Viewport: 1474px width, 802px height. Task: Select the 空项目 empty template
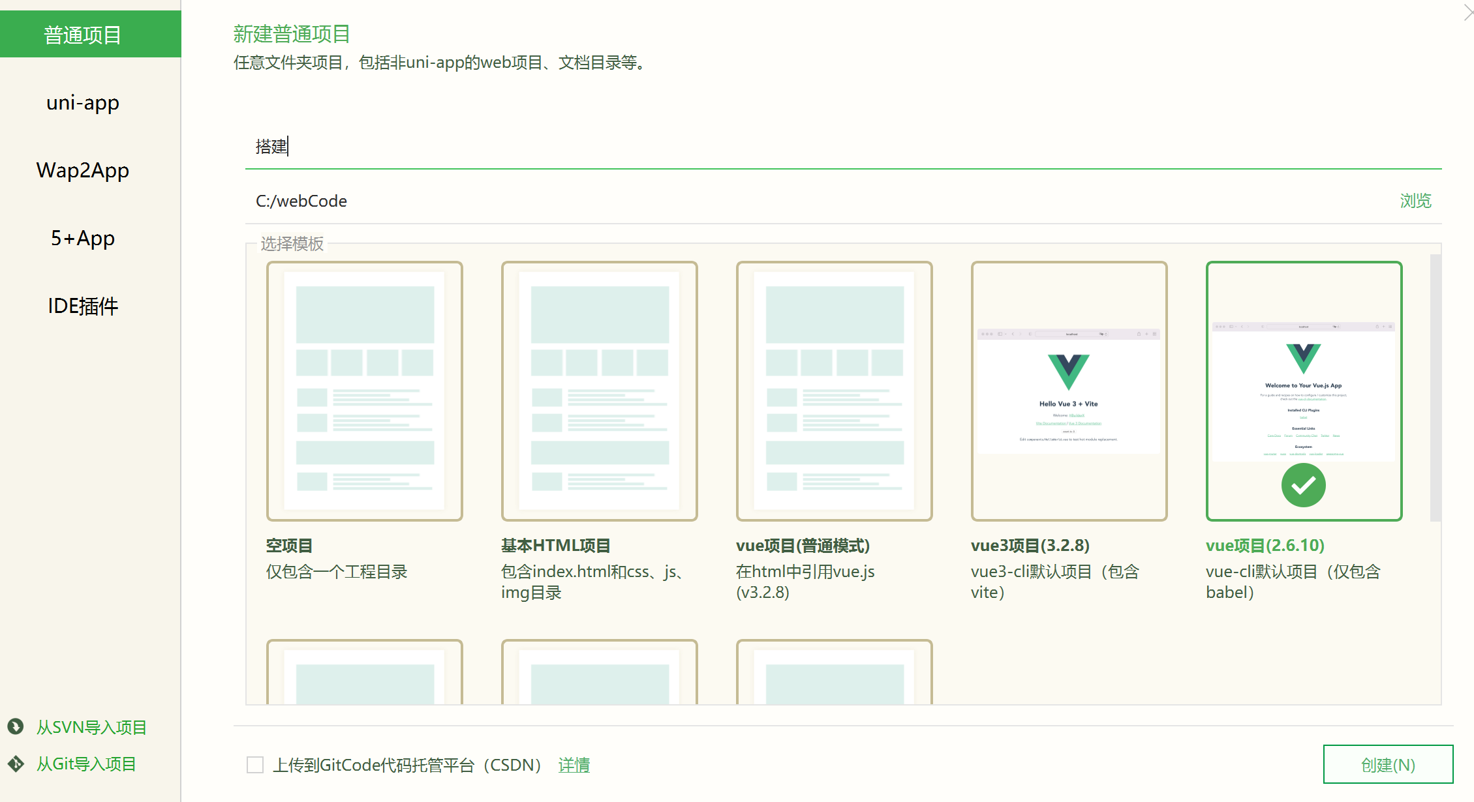point(364,391)
